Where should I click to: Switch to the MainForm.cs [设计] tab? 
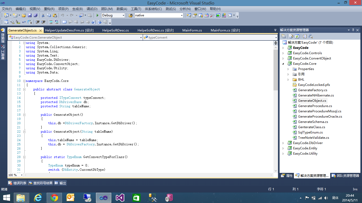pos(225,30)
